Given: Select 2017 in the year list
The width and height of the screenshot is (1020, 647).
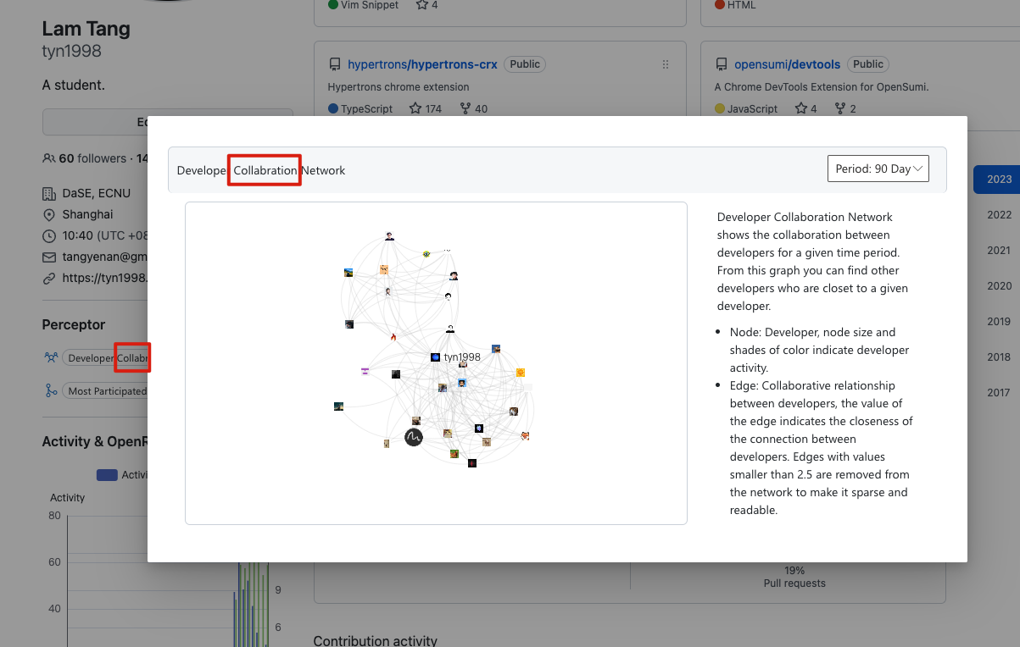Looking at the screenshot, I should pyautogui.click(x=999, y=392).
